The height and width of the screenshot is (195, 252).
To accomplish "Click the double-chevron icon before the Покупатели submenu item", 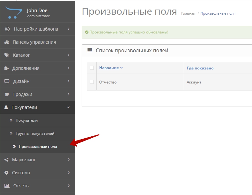I will 11,120.
